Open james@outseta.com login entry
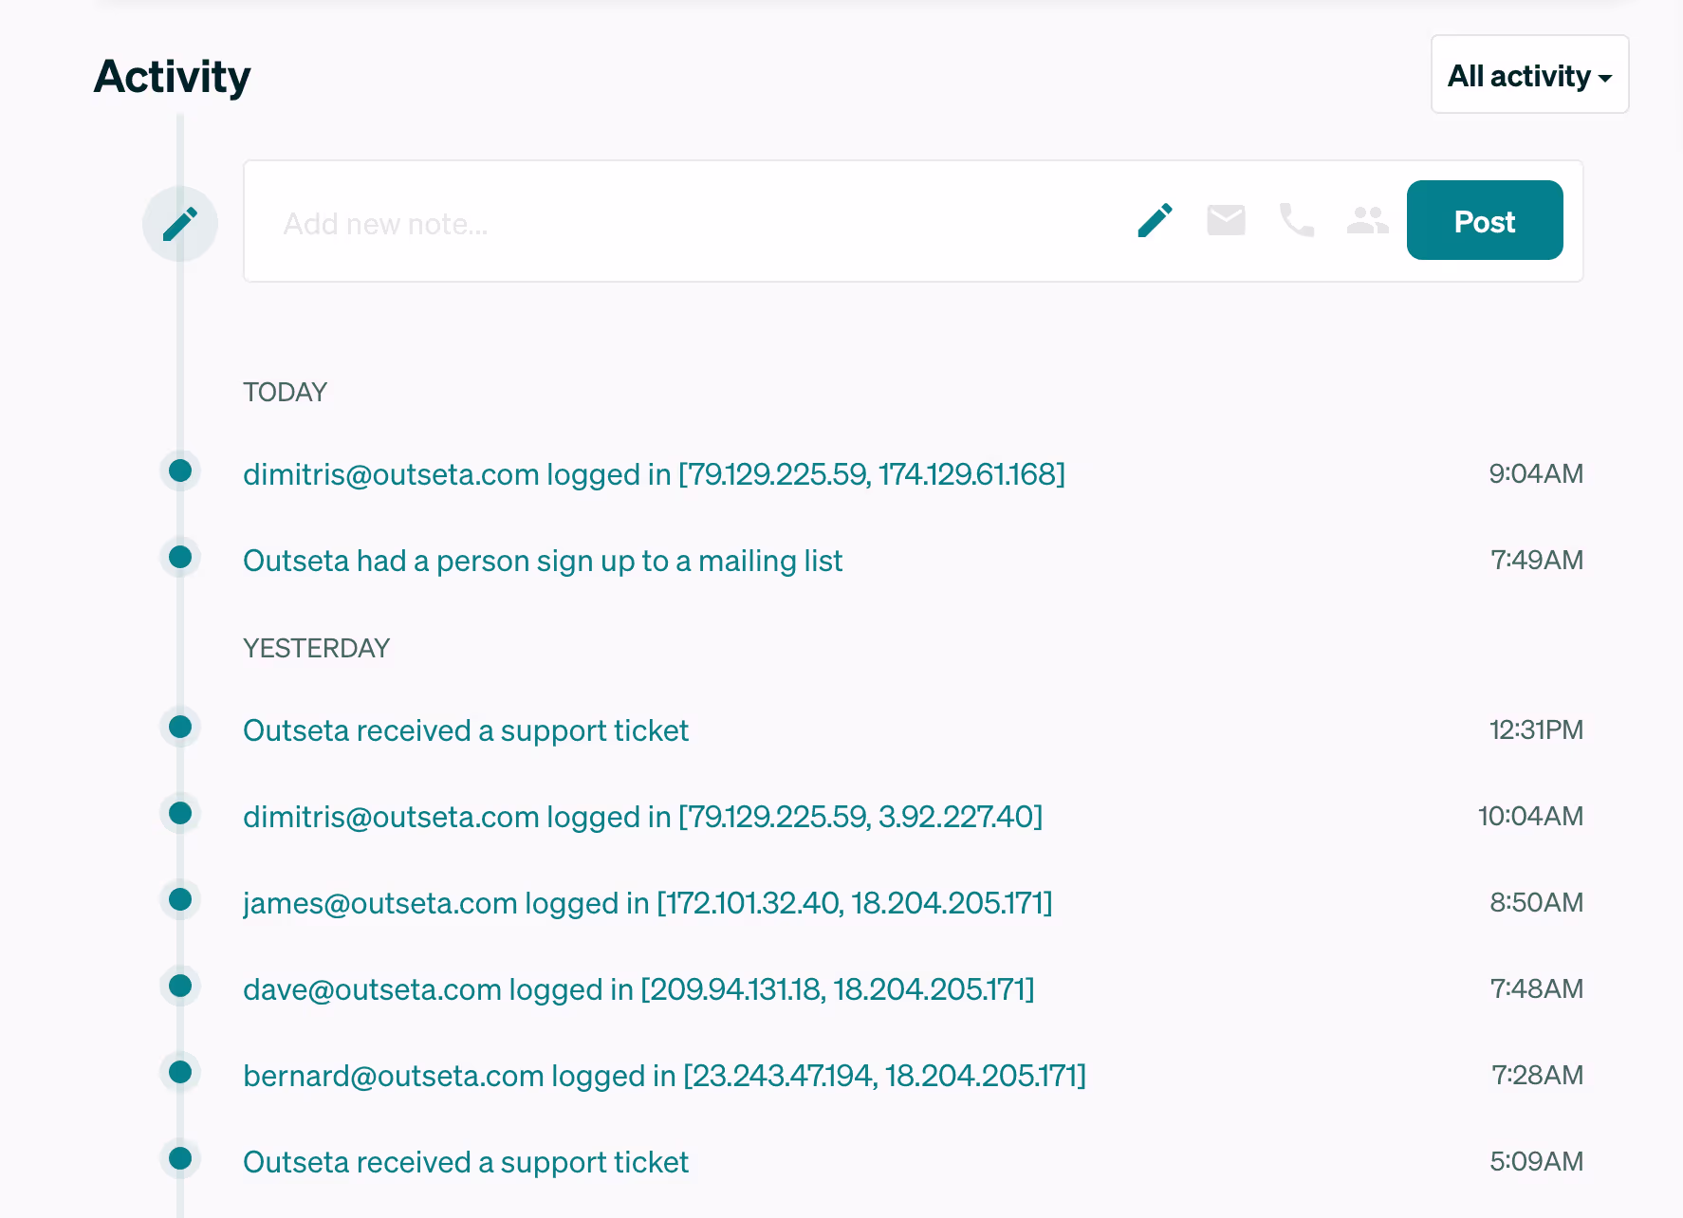Viewport: 1683px width, 1218px height. pos(647,903)
